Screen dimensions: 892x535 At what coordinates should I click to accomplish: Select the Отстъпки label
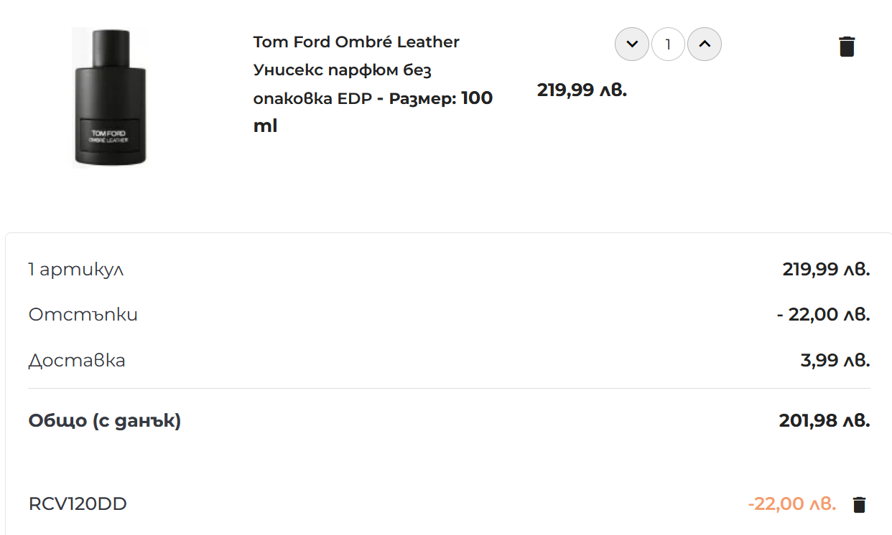point(83,314)
